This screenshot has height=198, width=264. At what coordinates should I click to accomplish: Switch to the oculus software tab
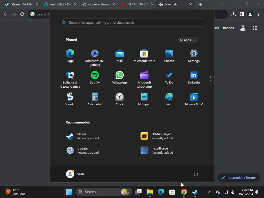[x=98, y=4]
